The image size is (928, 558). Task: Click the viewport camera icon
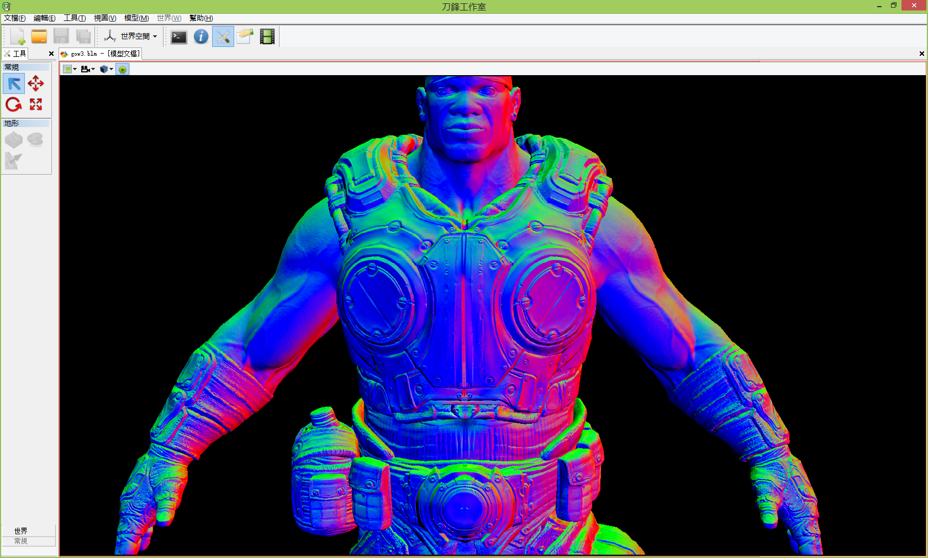(x=85, y=69)
